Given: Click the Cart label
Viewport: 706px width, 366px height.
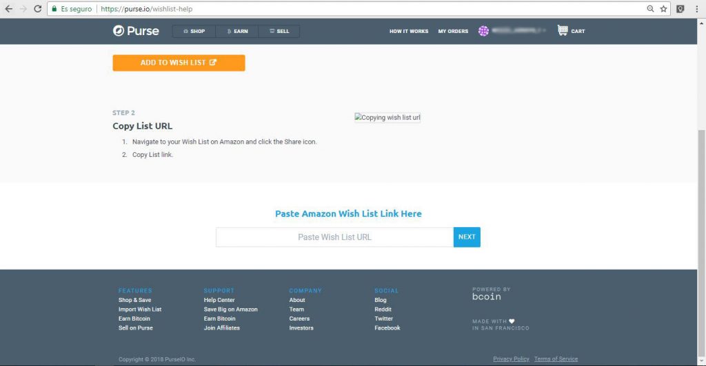Looking at the screenshot, I should tap(578, 32).
